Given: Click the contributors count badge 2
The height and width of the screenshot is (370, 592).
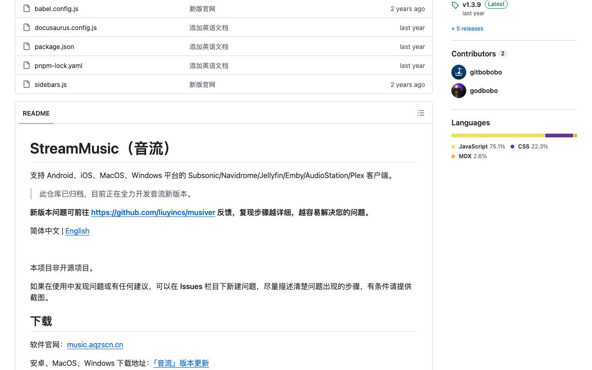Looking at the screenshot, I should (503, 54).
